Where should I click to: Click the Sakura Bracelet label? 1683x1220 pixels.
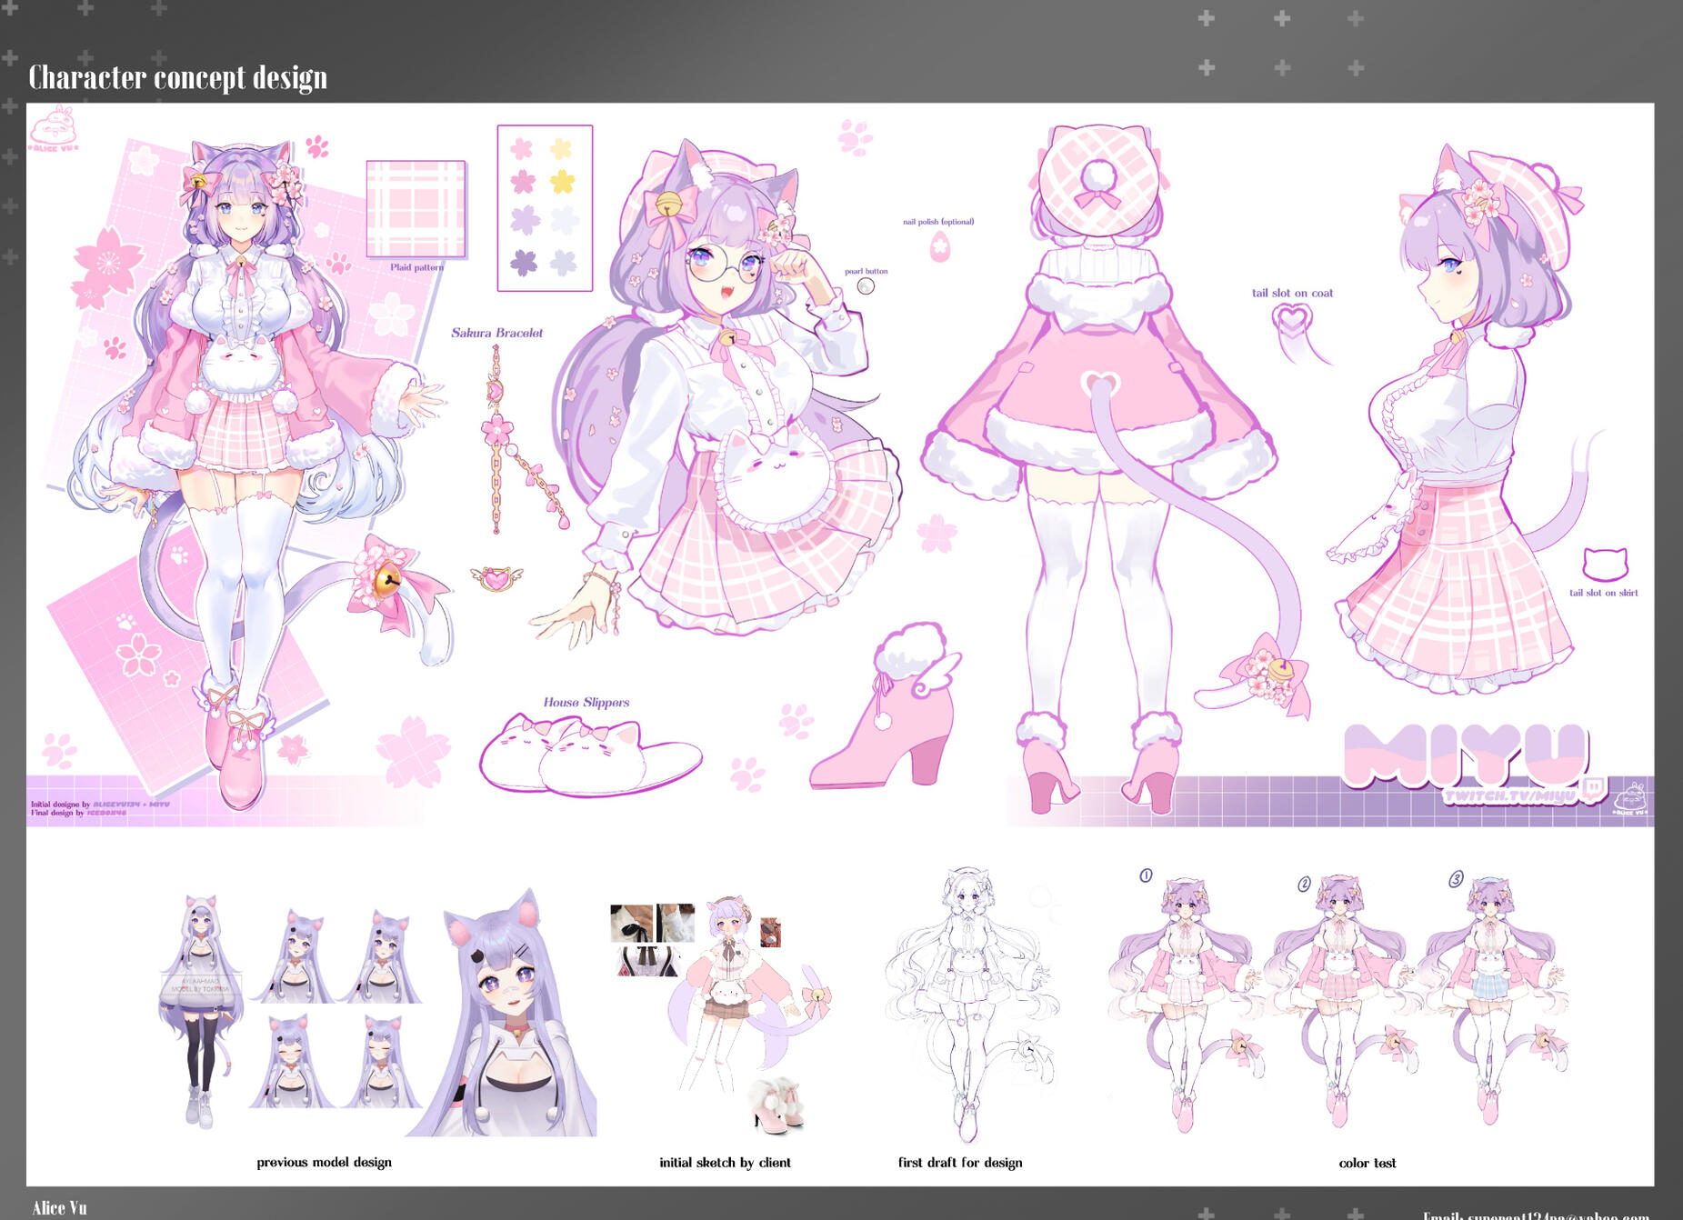click(x=496, y=333)
